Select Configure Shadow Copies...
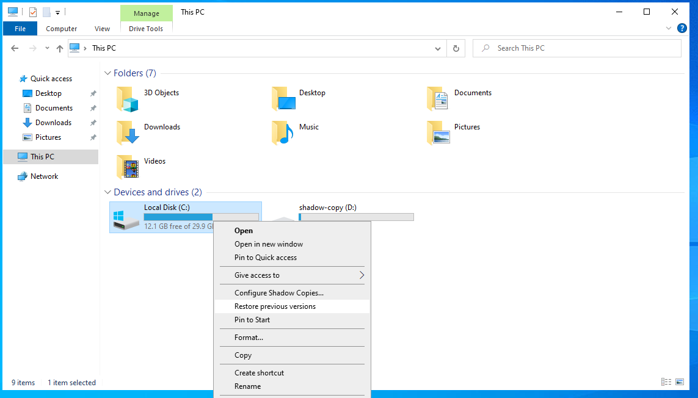Screen dimensions: 698x398 tap(292, 293)
